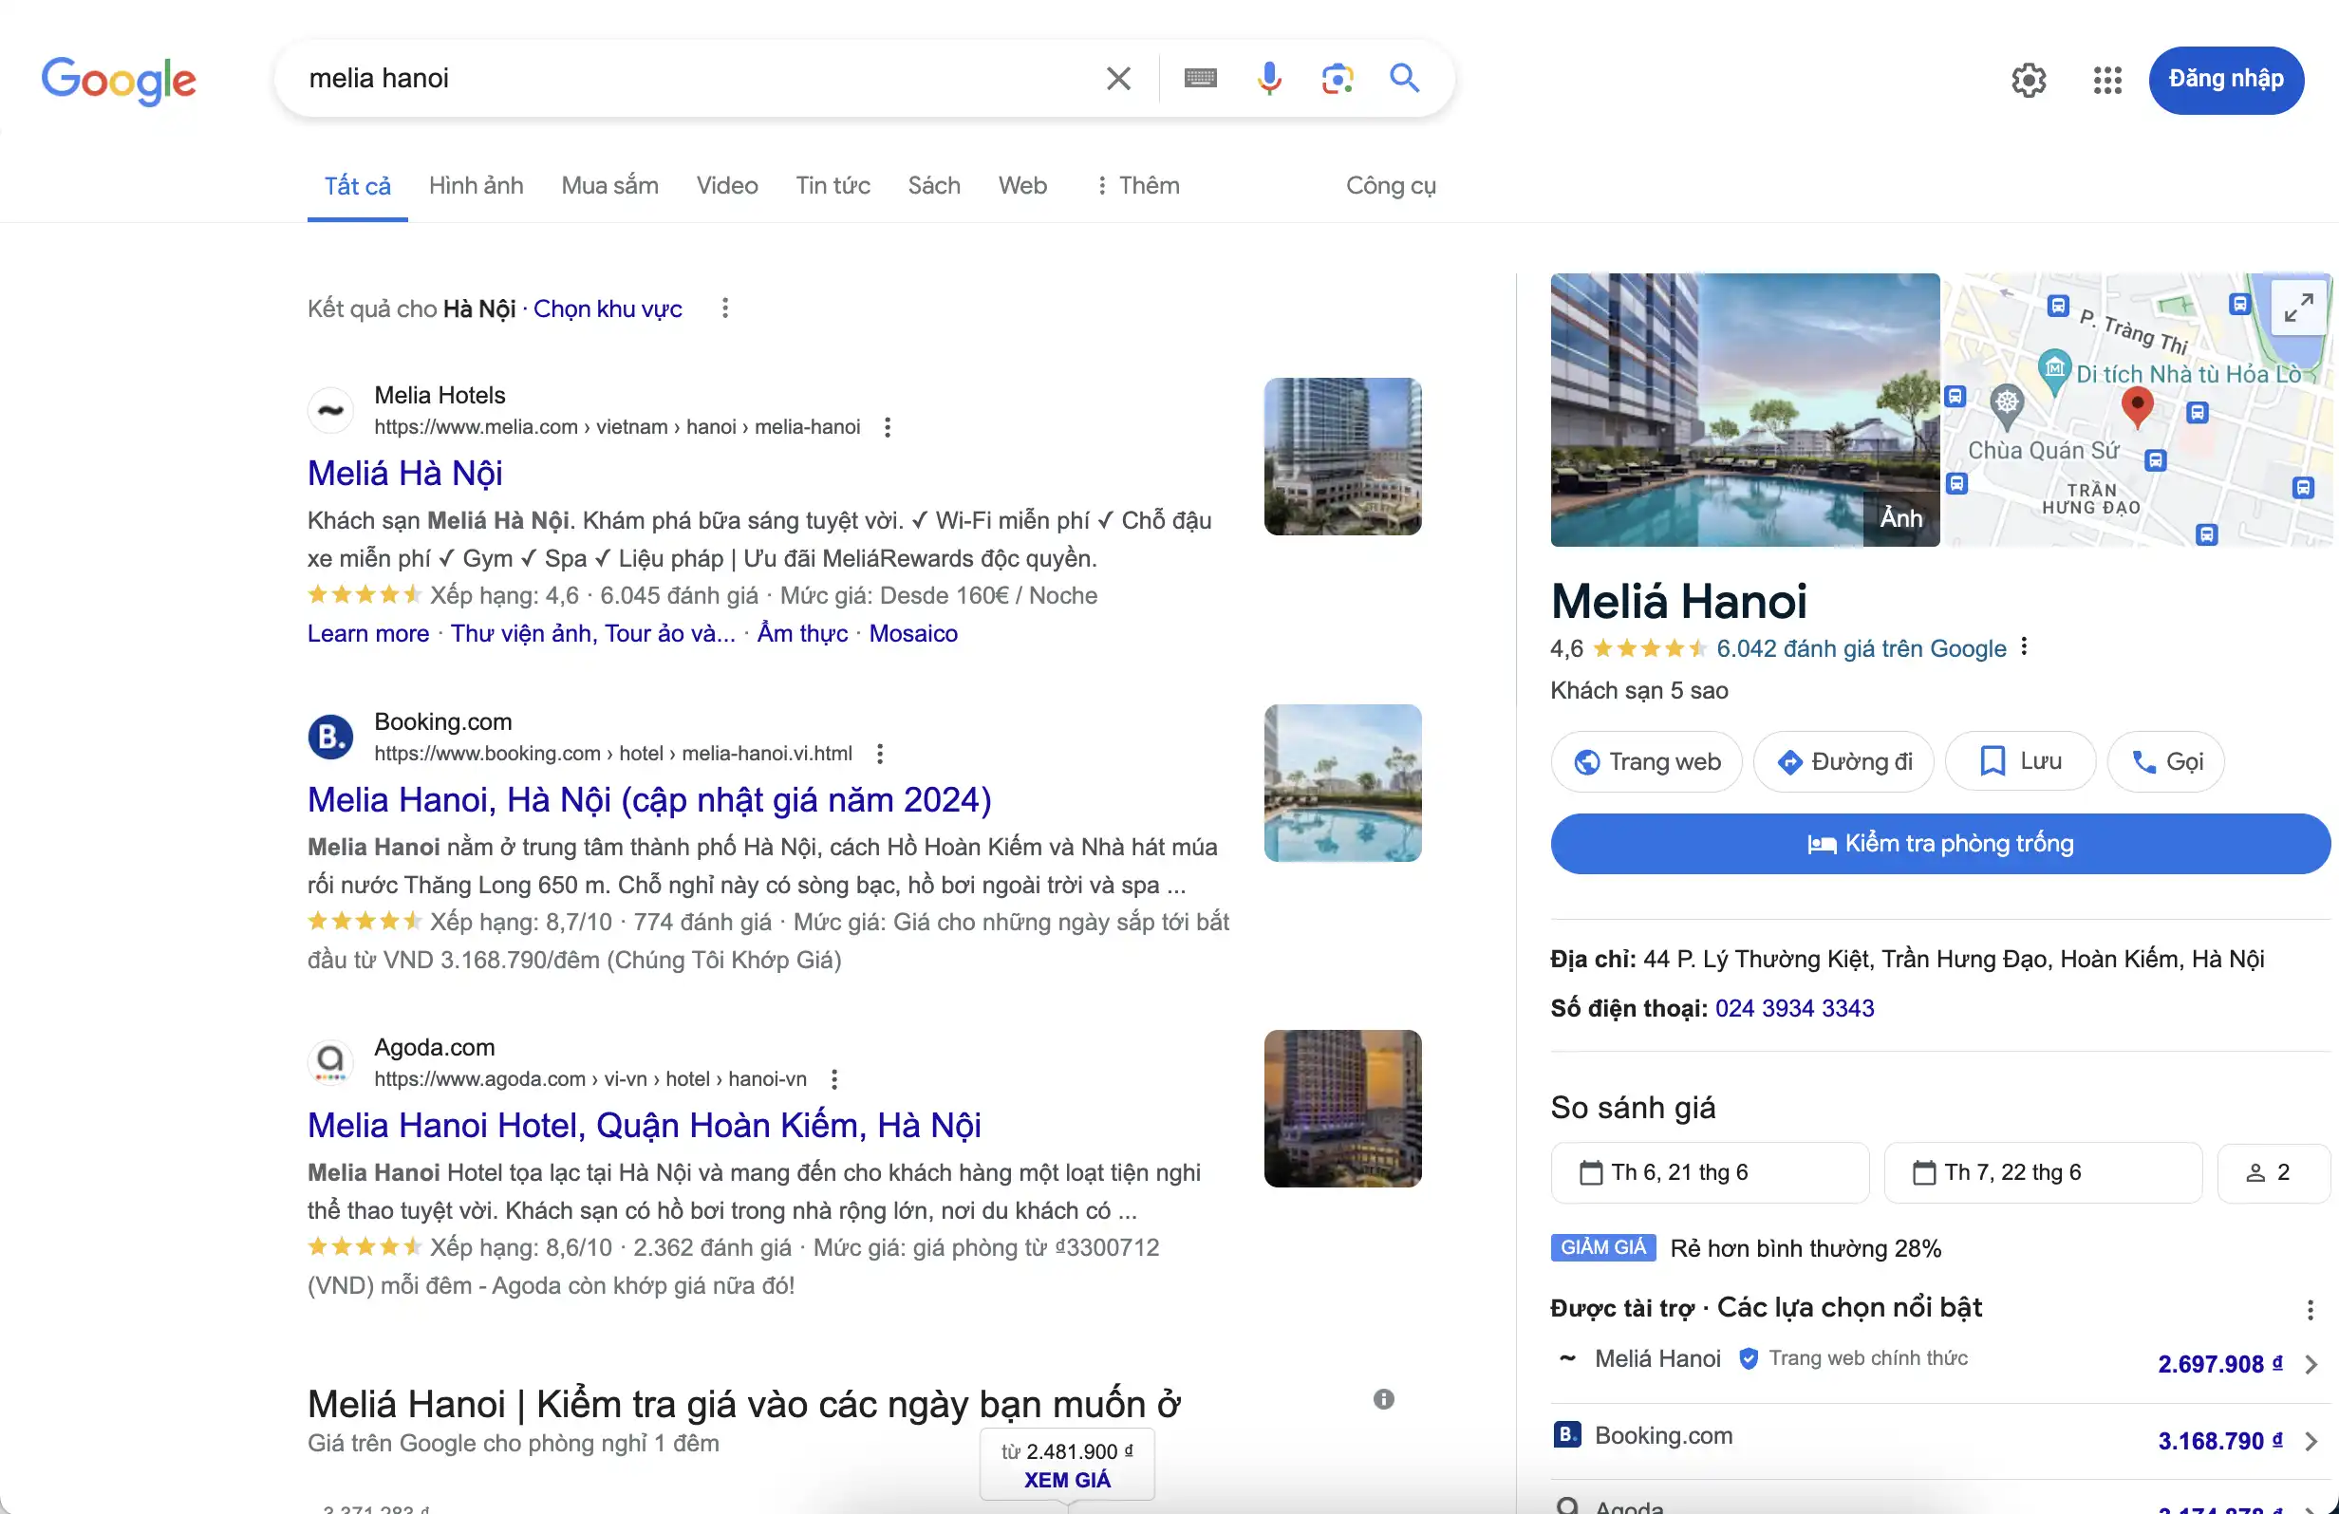
Task: Open Booking.com pool thumbnail
Action: click(x=1342, y=783)
